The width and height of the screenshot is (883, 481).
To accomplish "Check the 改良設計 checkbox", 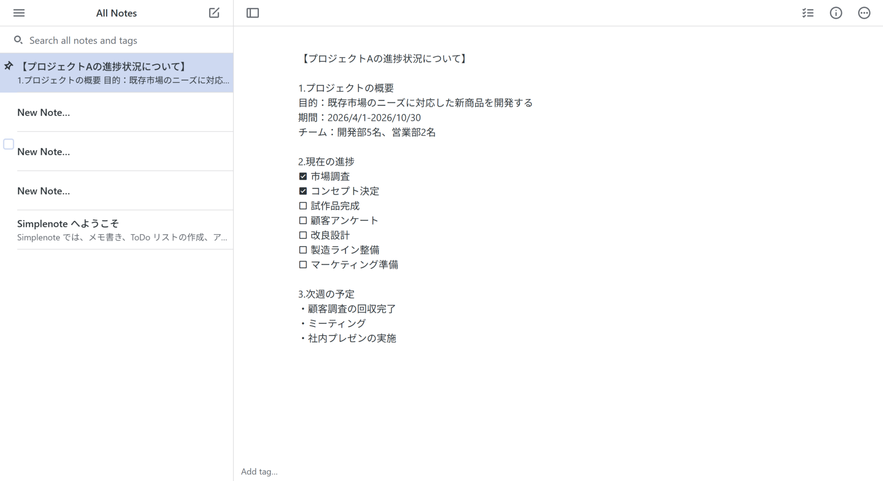I will click(x=303, y=235).
